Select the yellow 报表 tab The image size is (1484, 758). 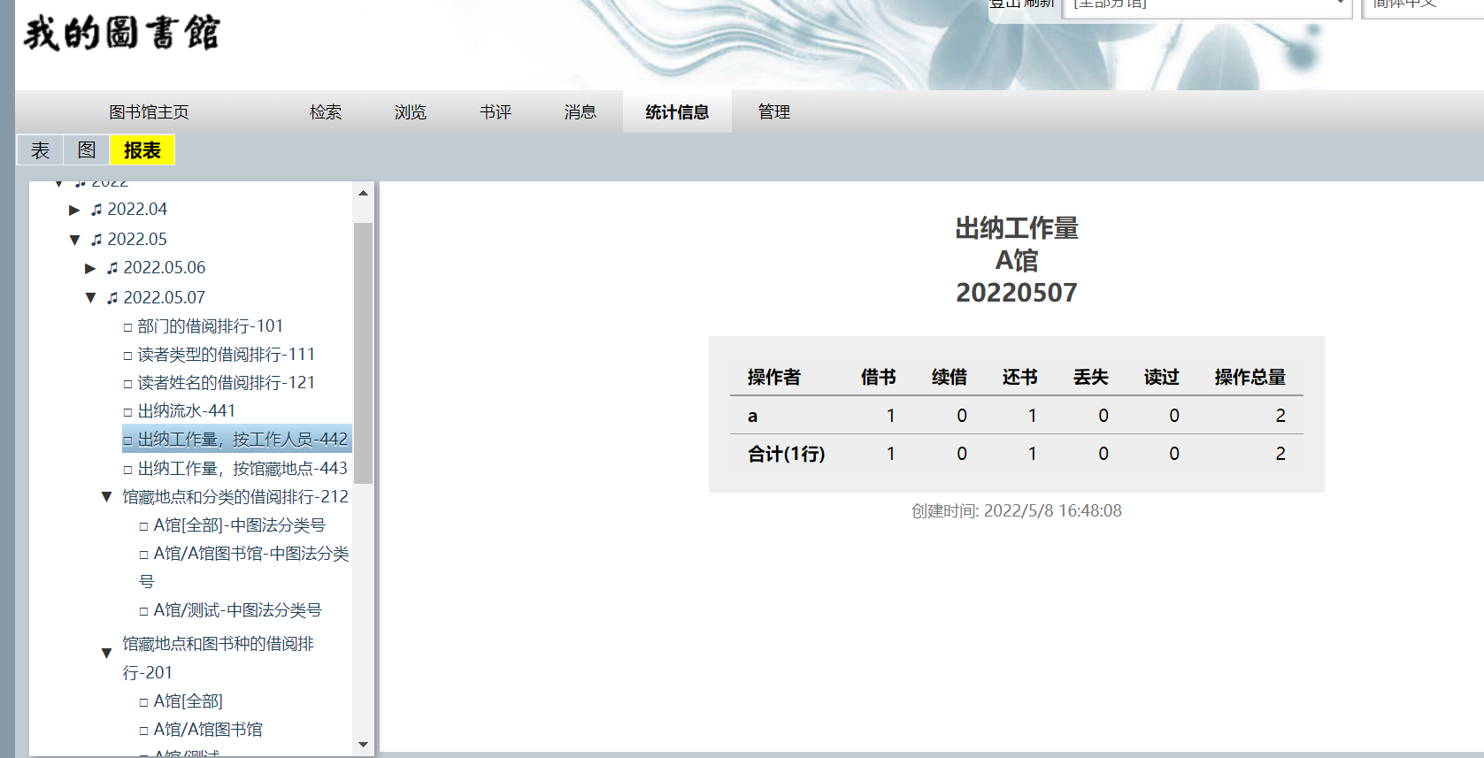[x=142, y=150]
